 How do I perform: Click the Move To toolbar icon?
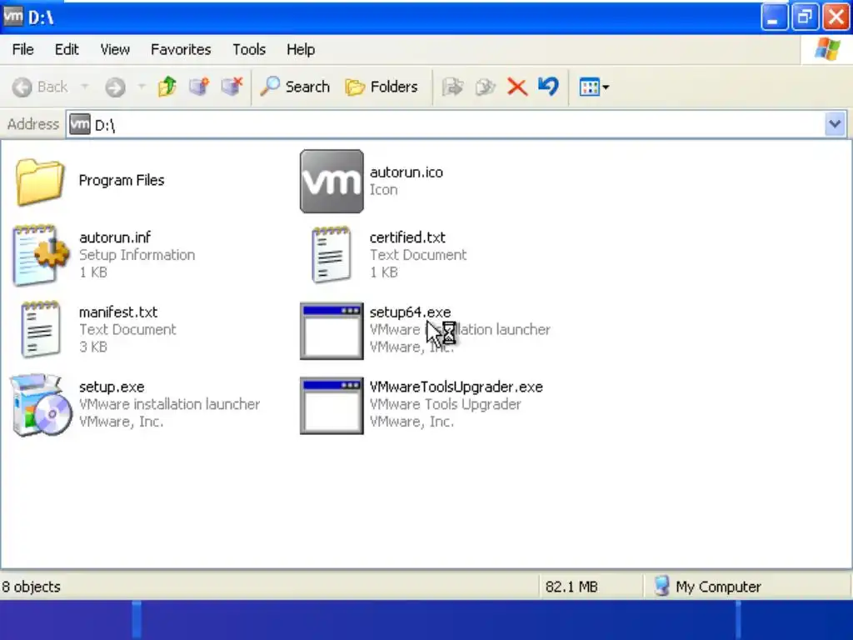point(452,87)
